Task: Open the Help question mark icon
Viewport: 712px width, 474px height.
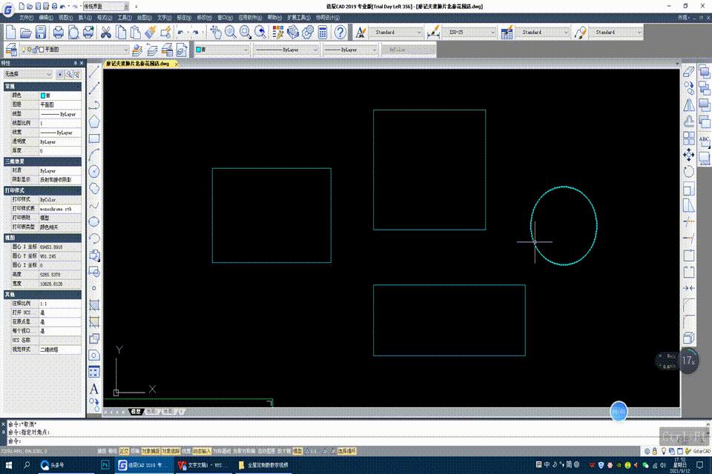Action: point(340,32)
